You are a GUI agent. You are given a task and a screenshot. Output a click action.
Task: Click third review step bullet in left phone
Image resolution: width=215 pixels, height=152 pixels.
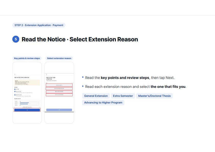[x=15, y=95]
